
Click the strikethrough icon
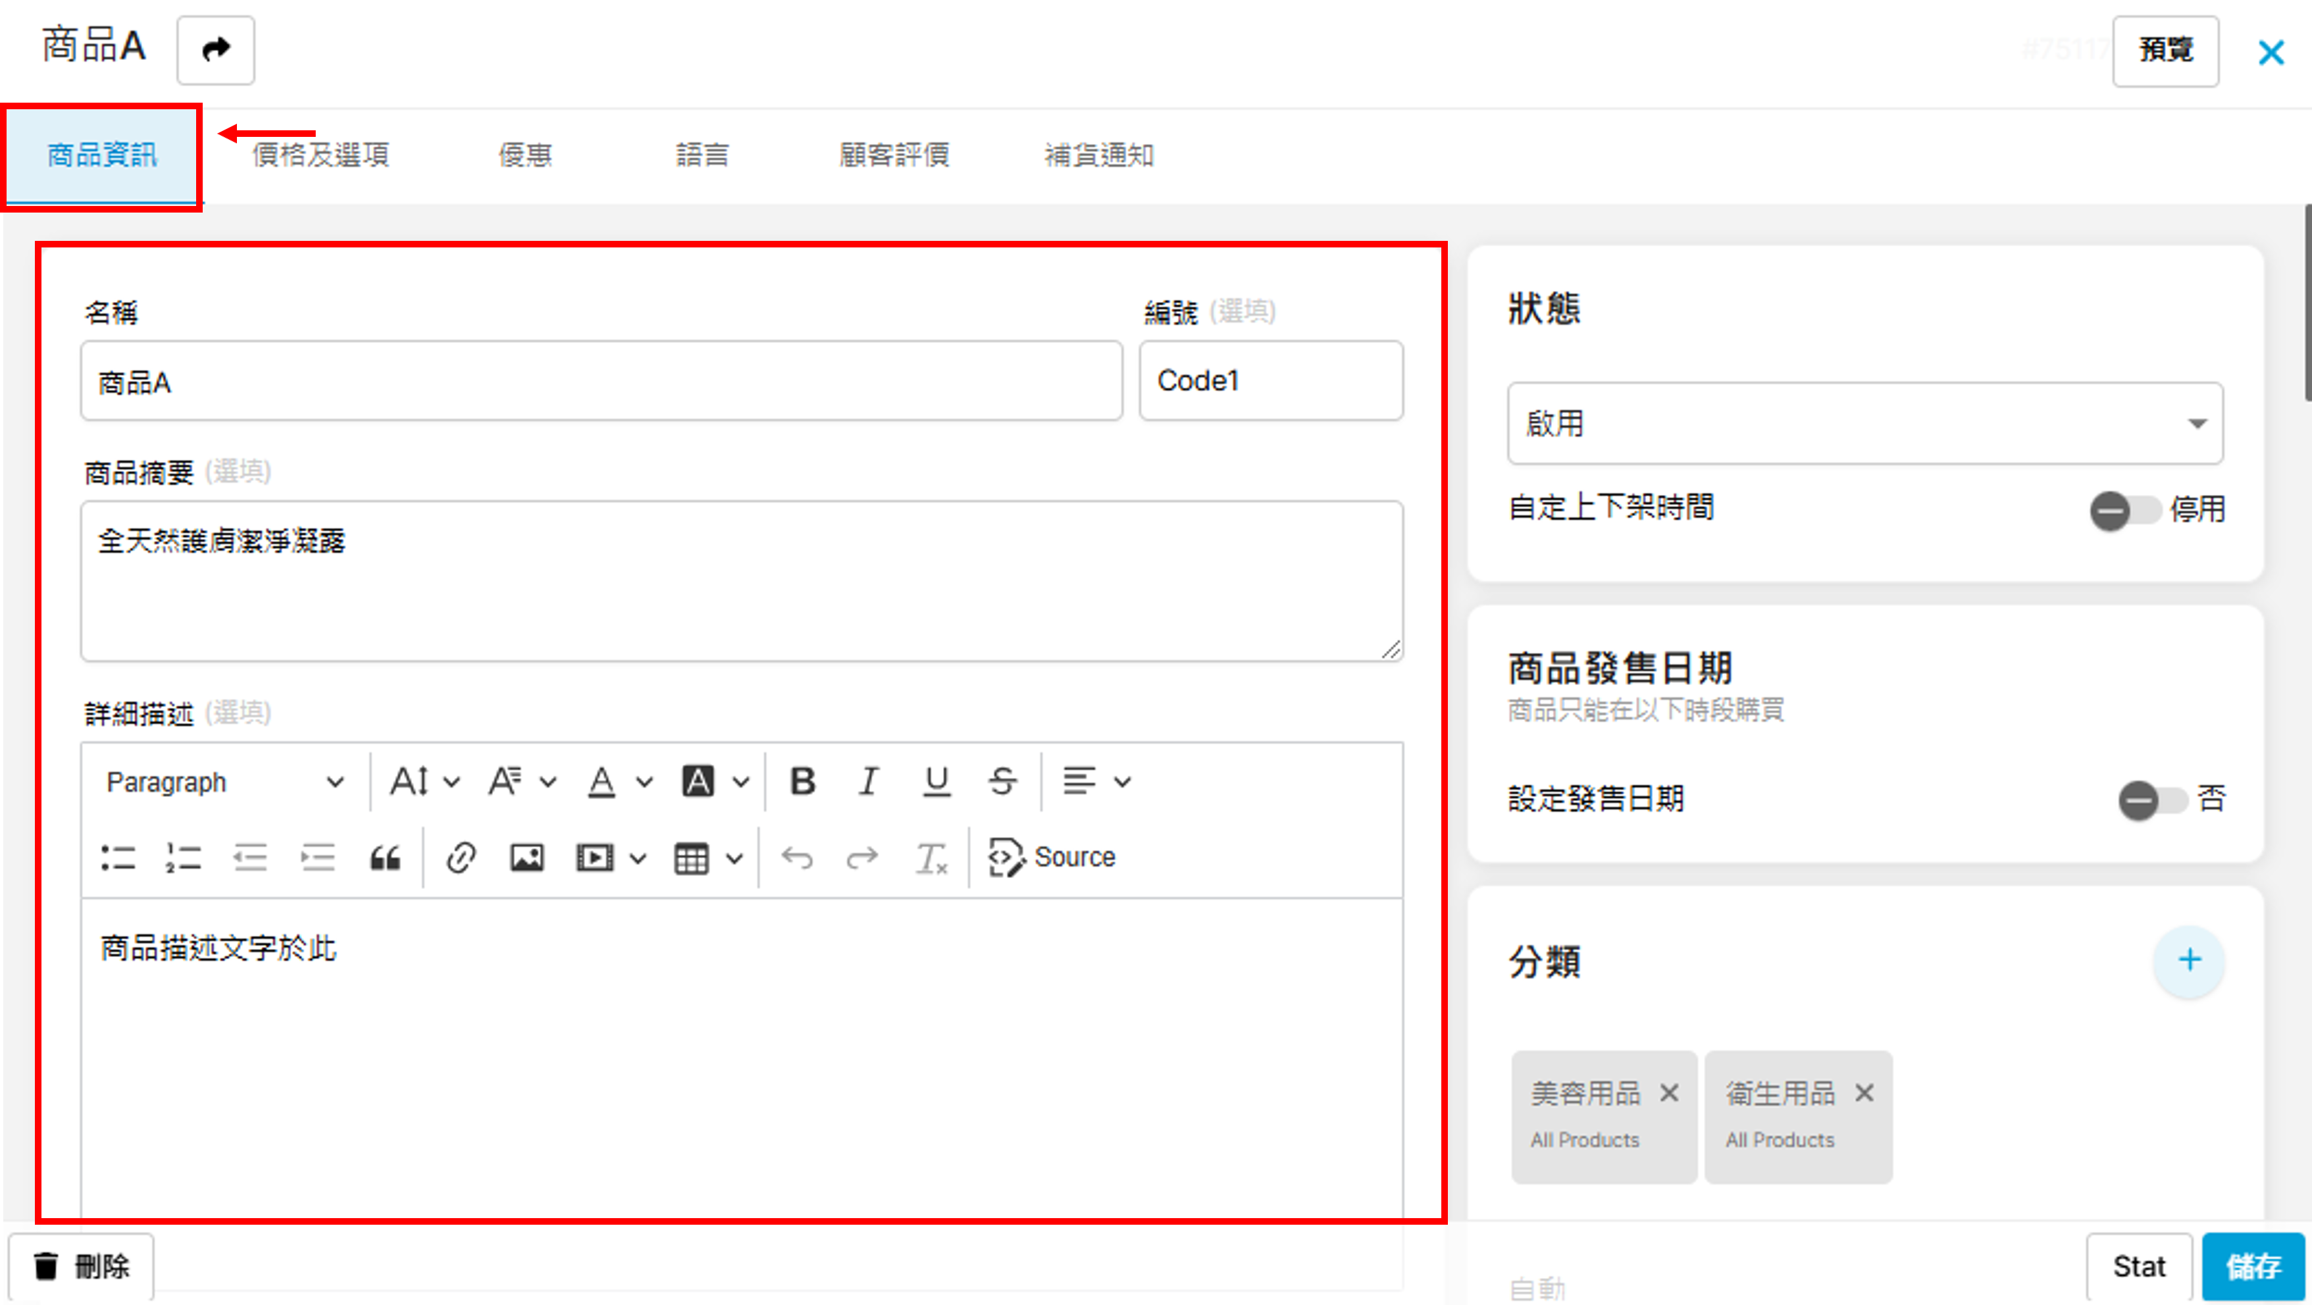click(x=1002, y=782)
